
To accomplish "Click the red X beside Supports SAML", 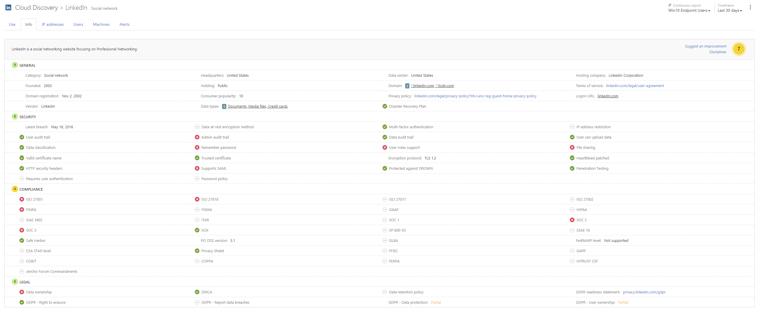I will (197, 168).
